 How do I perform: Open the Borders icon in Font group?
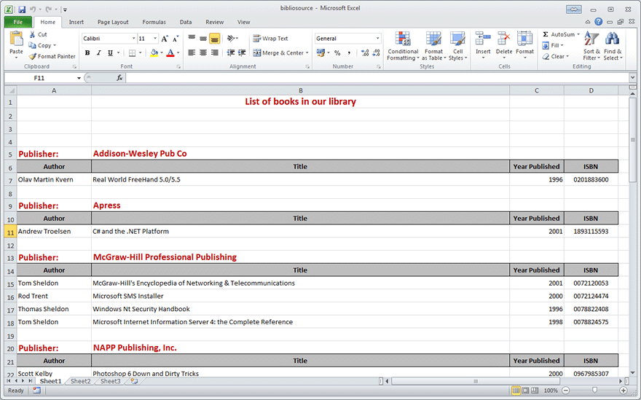[132, 52]
